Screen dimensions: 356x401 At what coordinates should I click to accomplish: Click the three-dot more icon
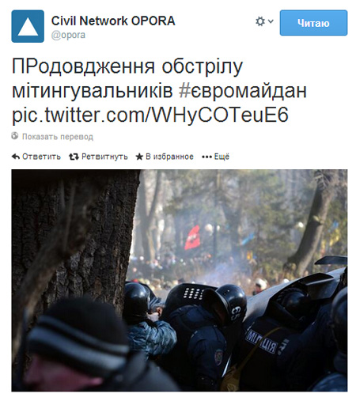point(206,157)
